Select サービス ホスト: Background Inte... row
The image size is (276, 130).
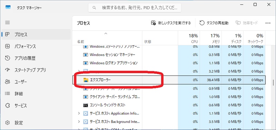point(169,122)
